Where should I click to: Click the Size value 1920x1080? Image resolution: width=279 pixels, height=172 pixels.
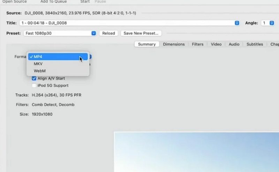(42, 114)
